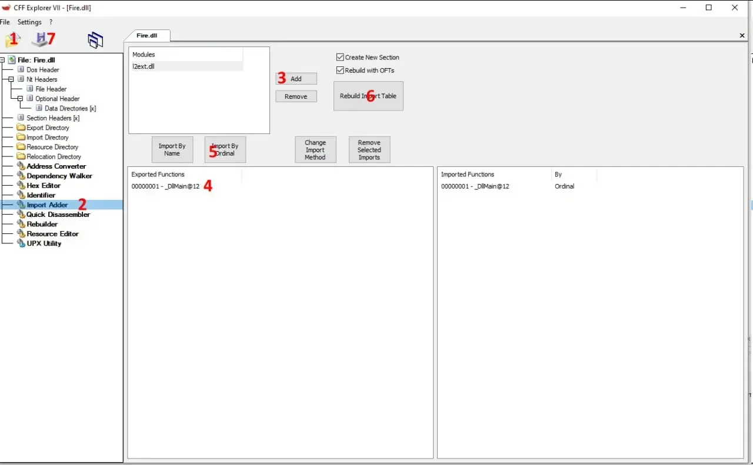
Task: Click the Rebuild Import Table button
Action: point(368,96)
